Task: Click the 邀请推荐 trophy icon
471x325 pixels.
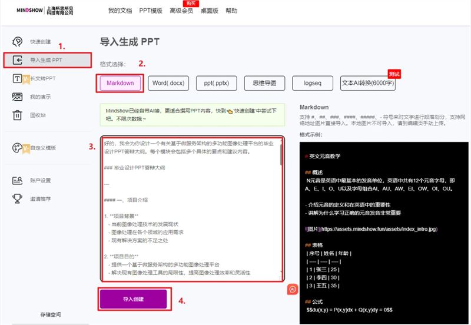Action: coord(18,198)
